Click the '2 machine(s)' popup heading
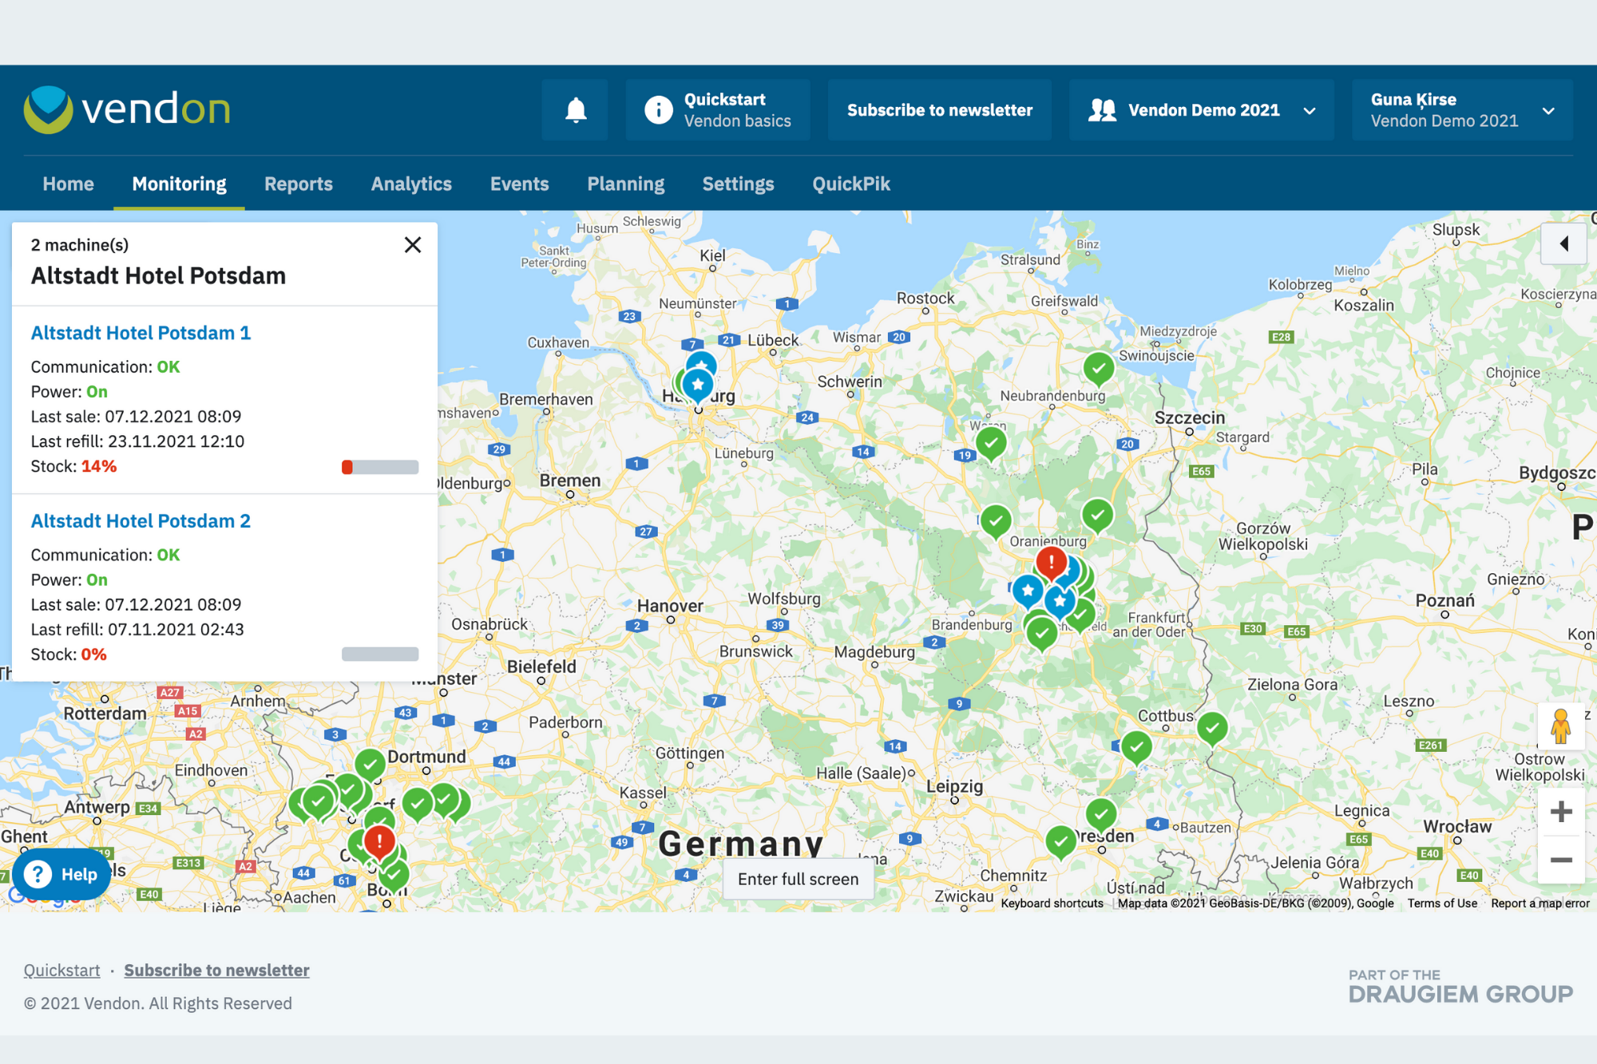The width and height of the screenshot is (1597, 1064). coord(80,245)
